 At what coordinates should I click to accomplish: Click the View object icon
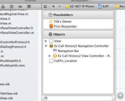51,41
